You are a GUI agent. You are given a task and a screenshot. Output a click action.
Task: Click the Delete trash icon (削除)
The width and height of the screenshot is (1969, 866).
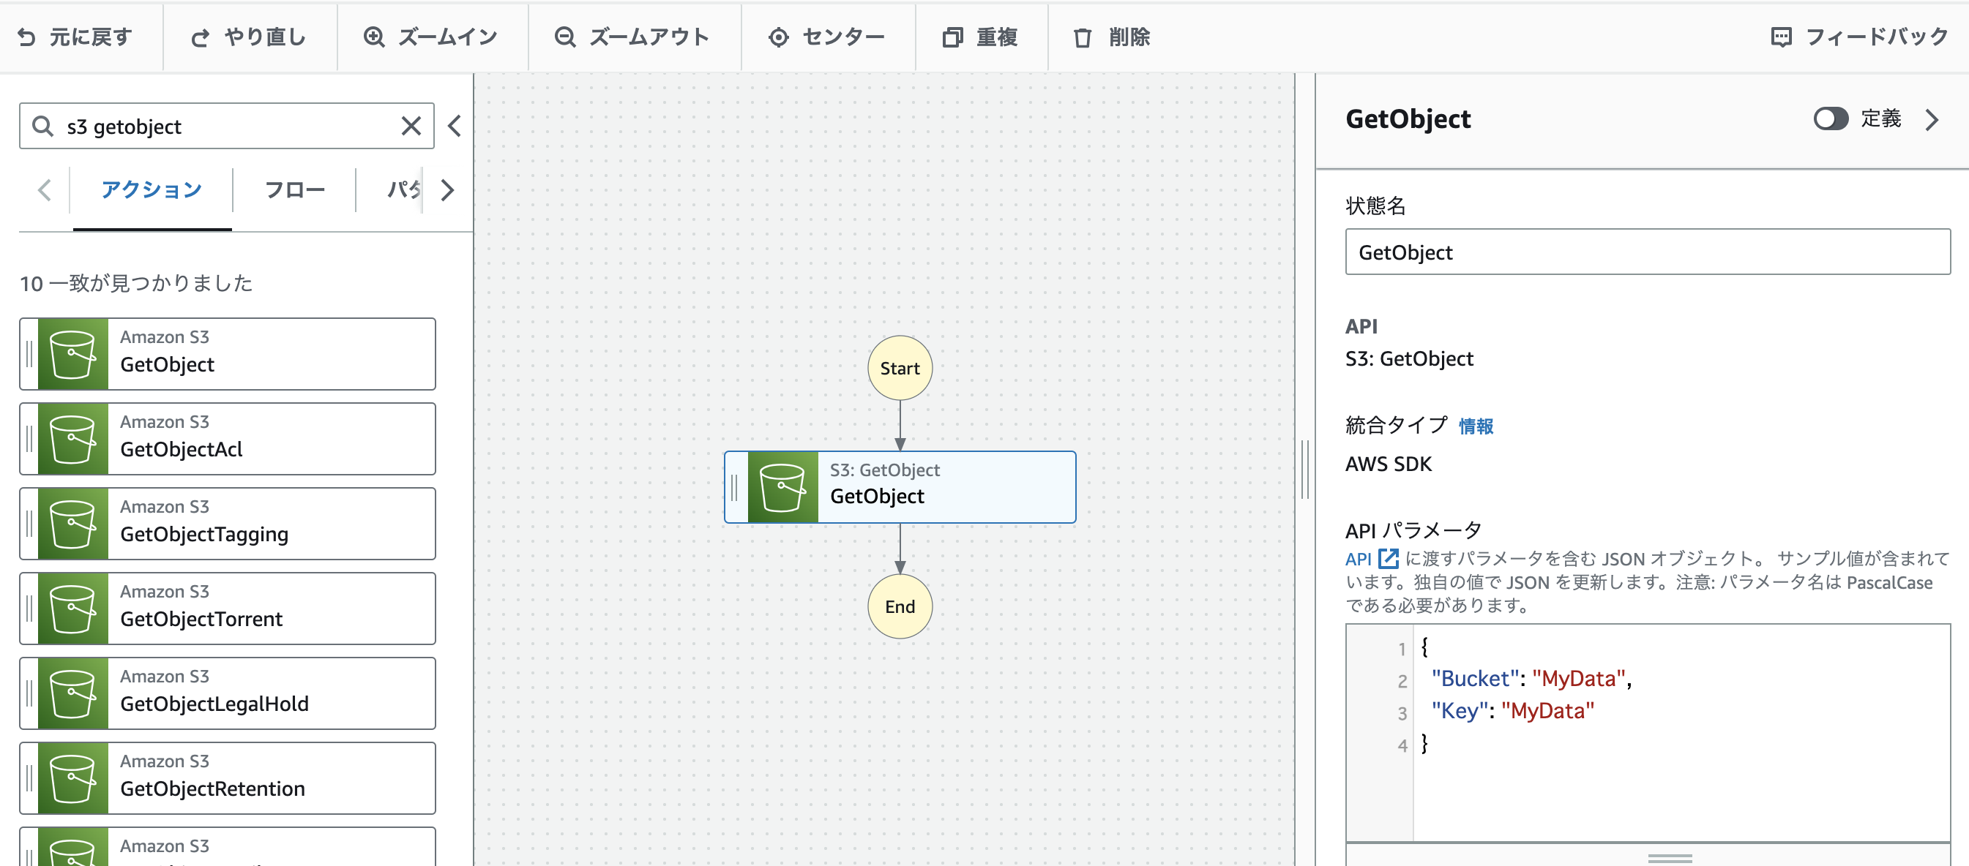click(1083, 37)
